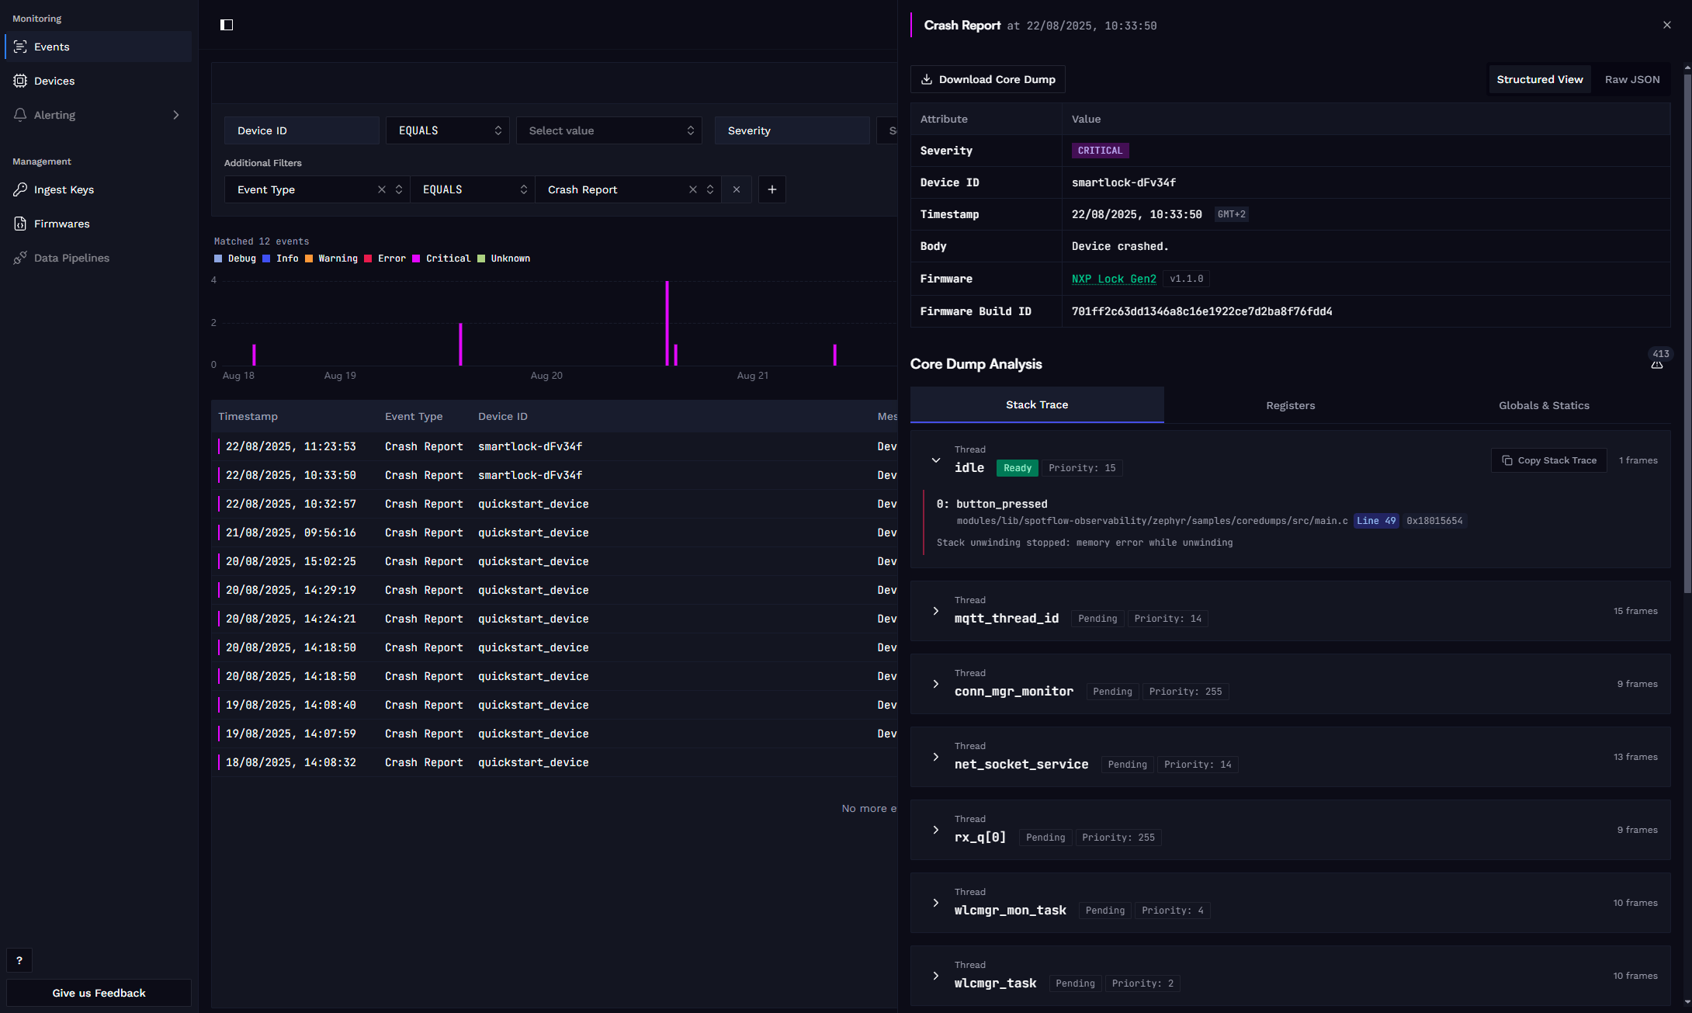Expand the wlcmgr_mon_task thread

pos(936,903)
